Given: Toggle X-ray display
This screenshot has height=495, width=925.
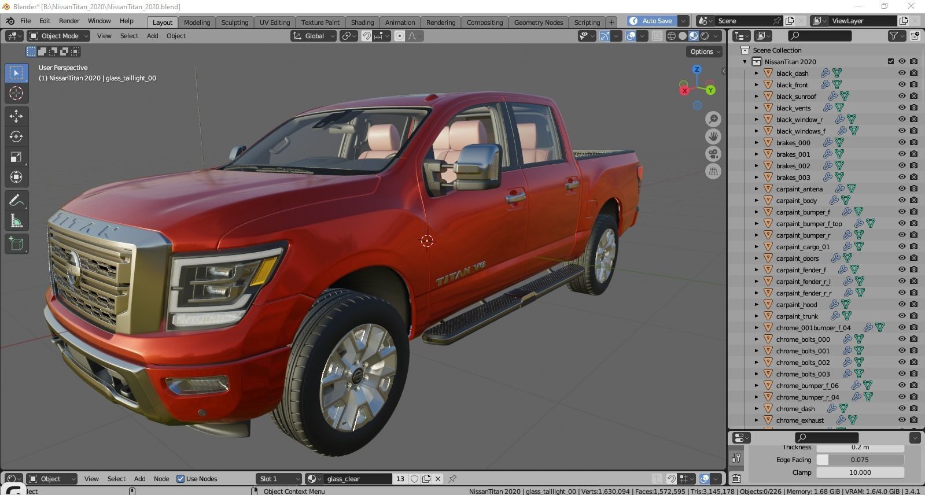Looking at the screenshot, I should [x=657, y=36].
